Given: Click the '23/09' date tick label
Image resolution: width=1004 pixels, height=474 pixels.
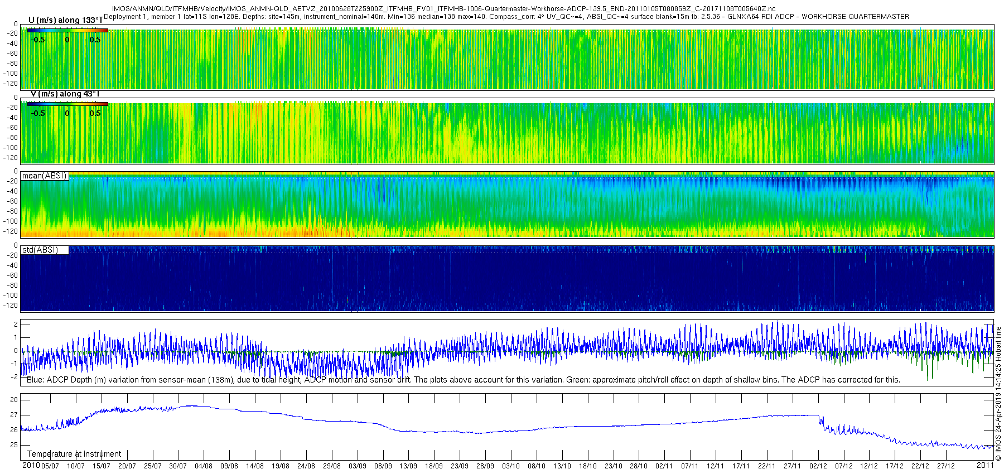Looking at the screenshot, I should (x=460, y=466).
